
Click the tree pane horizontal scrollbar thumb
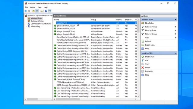[x=32, y=99]
